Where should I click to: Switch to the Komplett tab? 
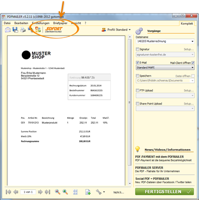click(187, 23)
